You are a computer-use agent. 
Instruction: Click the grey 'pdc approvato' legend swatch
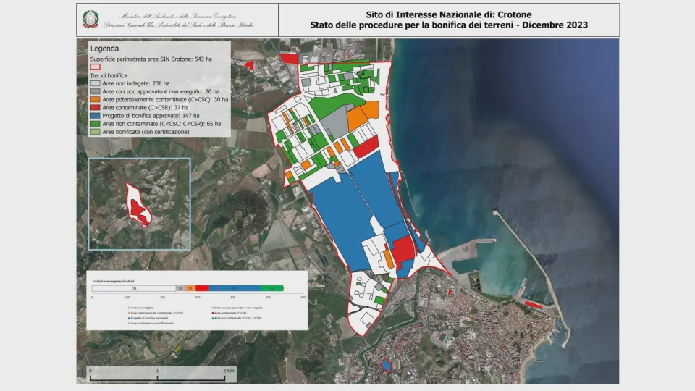click(x=95, y=91)
